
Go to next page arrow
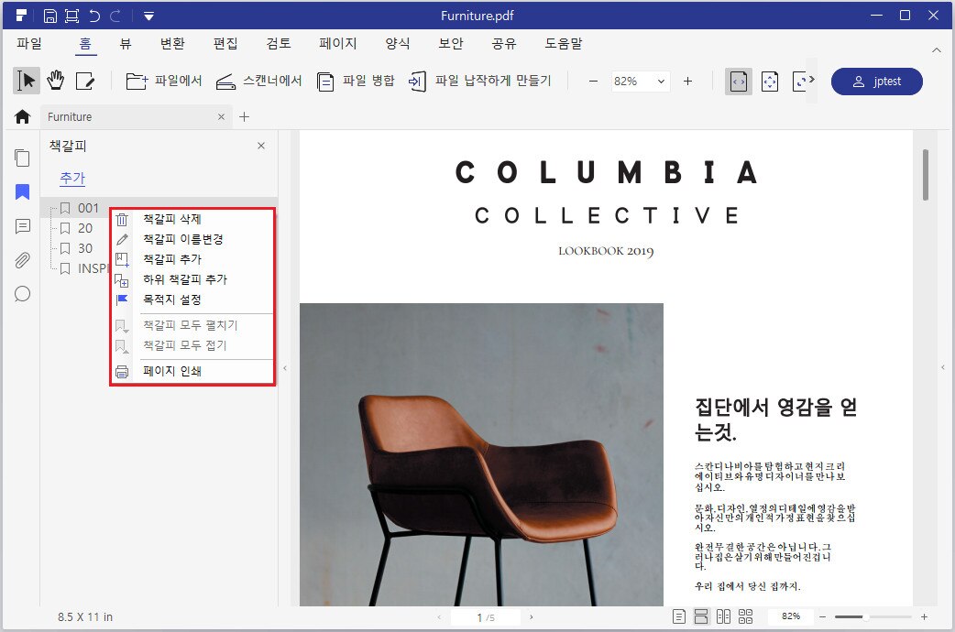click(x=531, y=617)
